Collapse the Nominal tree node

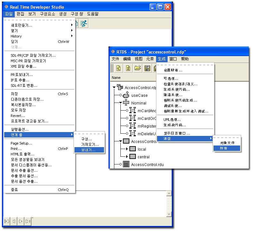tap(120, 103)
